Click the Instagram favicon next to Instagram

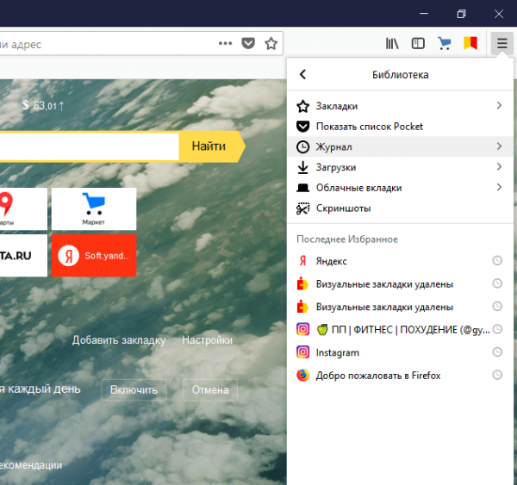click(x=302, y=352)
